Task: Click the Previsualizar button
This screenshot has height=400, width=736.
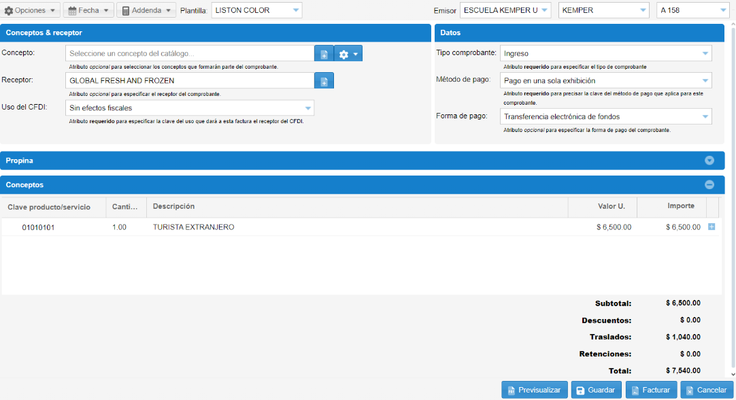Action: (533, 390)
